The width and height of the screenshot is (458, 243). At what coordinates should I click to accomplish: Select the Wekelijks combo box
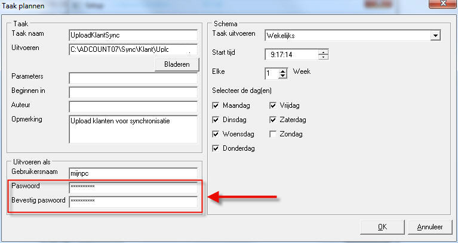[x=352, y=36]
